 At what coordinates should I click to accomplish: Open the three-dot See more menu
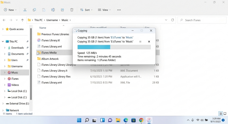pos(119,10)
